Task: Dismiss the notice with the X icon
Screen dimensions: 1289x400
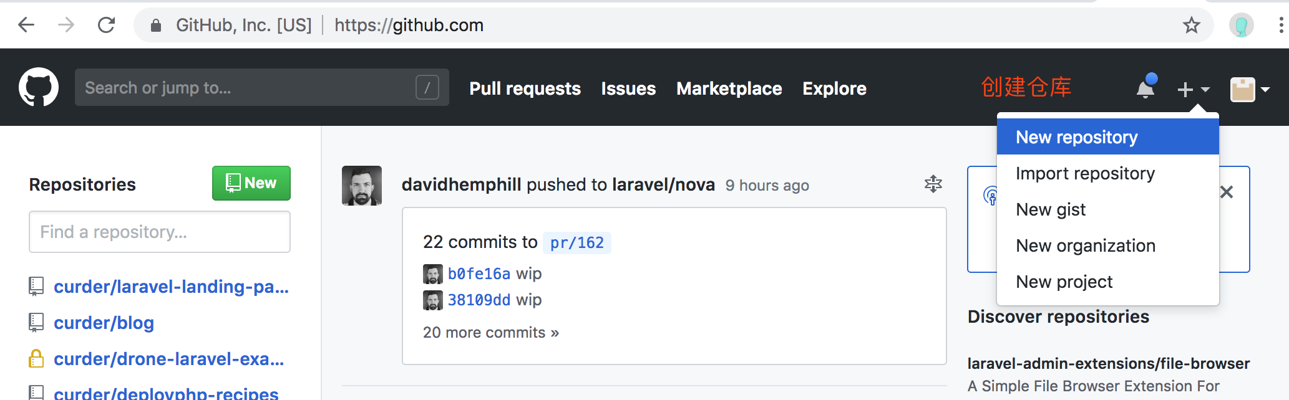Action: tap(1227, 192)
